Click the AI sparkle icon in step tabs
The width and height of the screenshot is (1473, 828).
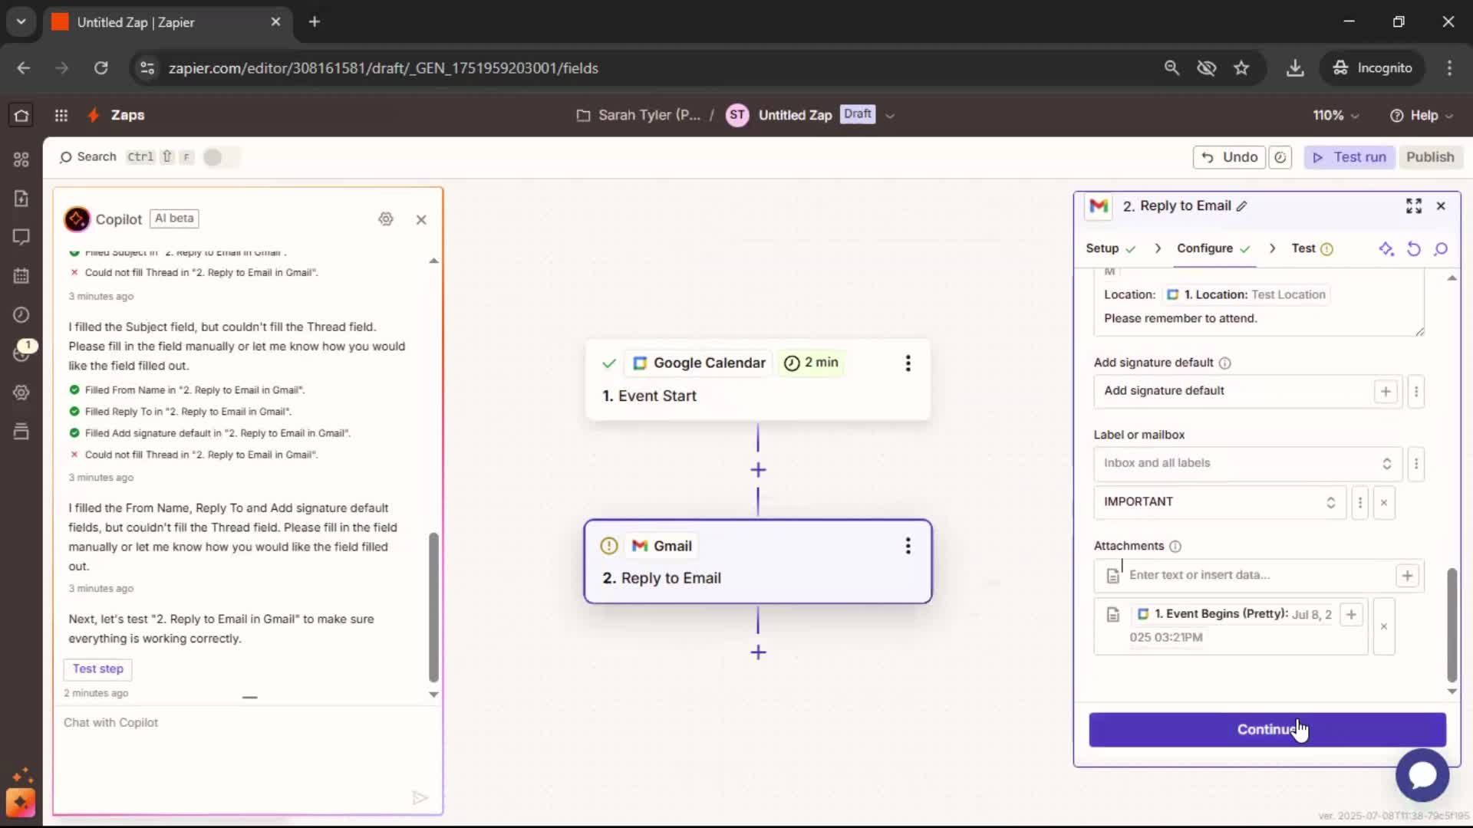(1386, 248)
